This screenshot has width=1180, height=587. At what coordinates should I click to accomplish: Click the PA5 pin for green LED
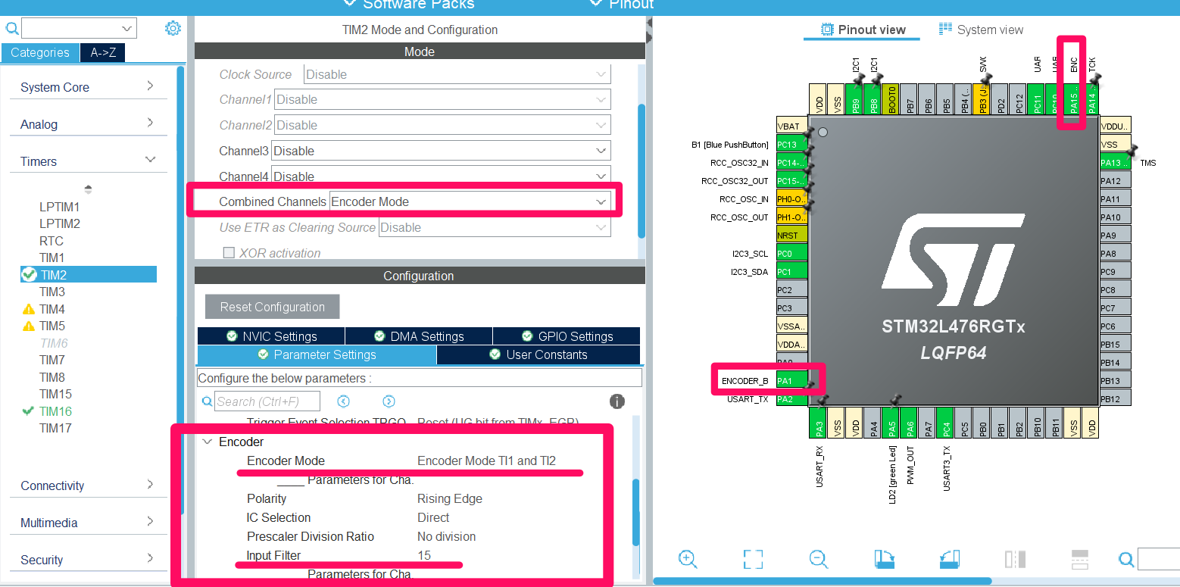click(x=892, y=423)
